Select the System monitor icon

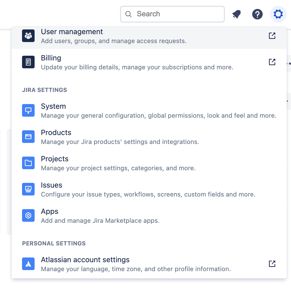[28, 110]
